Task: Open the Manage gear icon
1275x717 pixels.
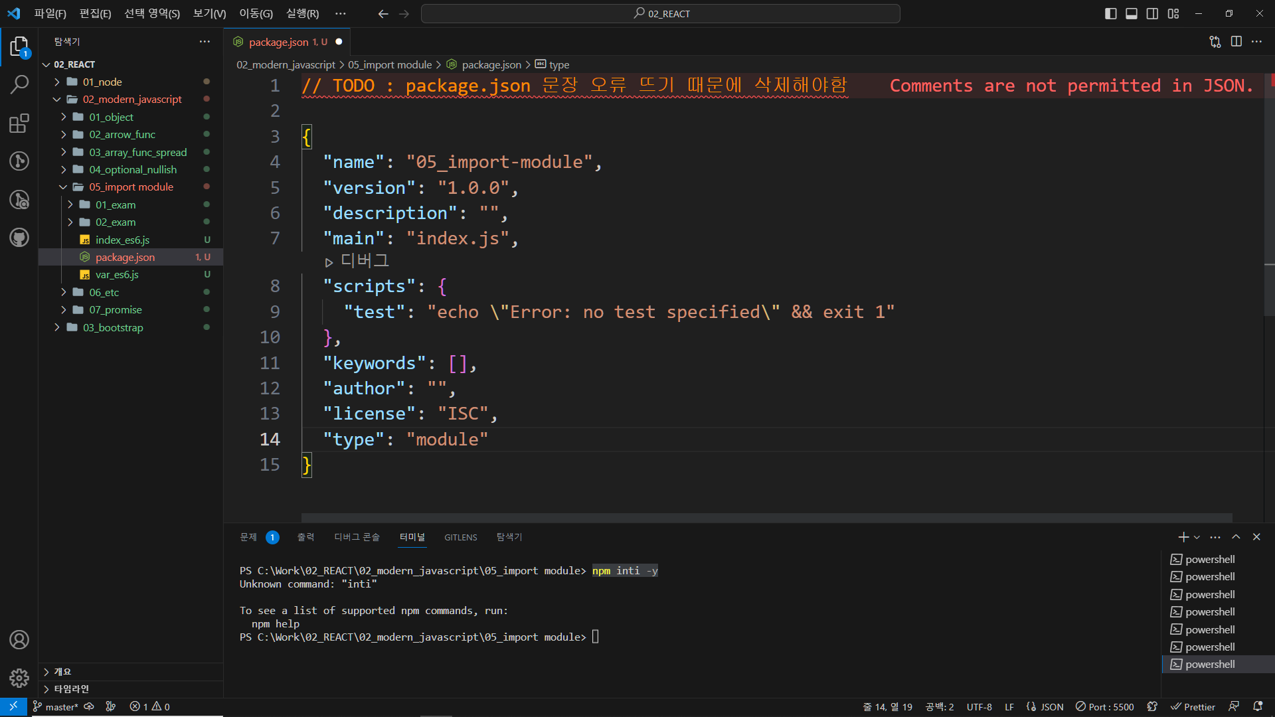Action: 19,678
